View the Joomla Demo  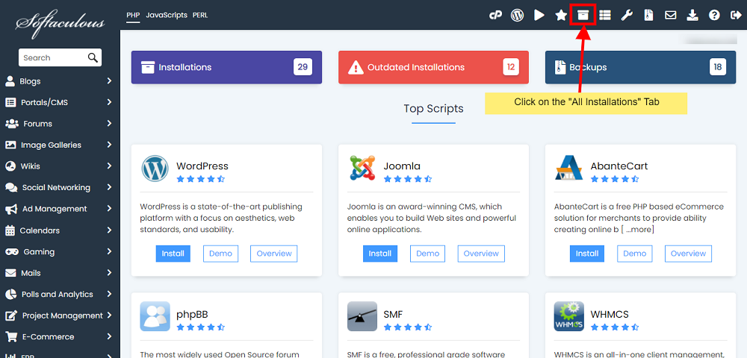[x=428, y=254]
